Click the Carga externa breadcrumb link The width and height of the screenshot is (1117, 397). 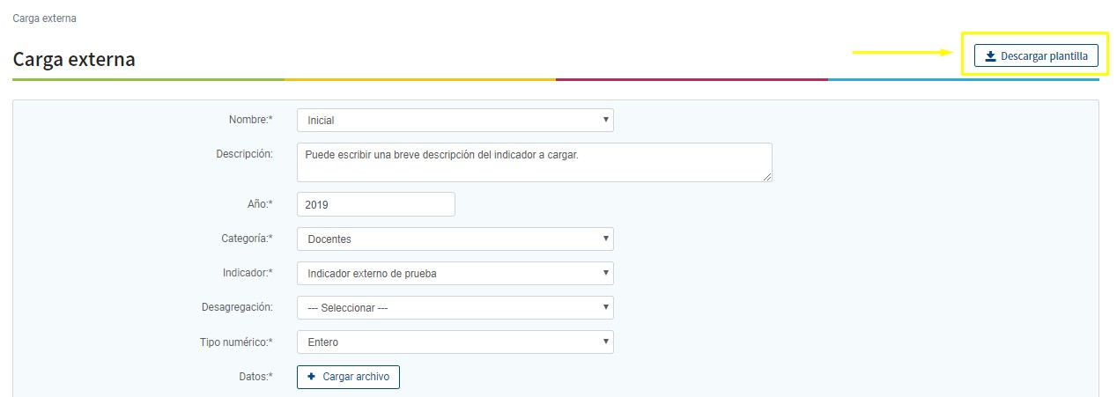click(44, 18)
